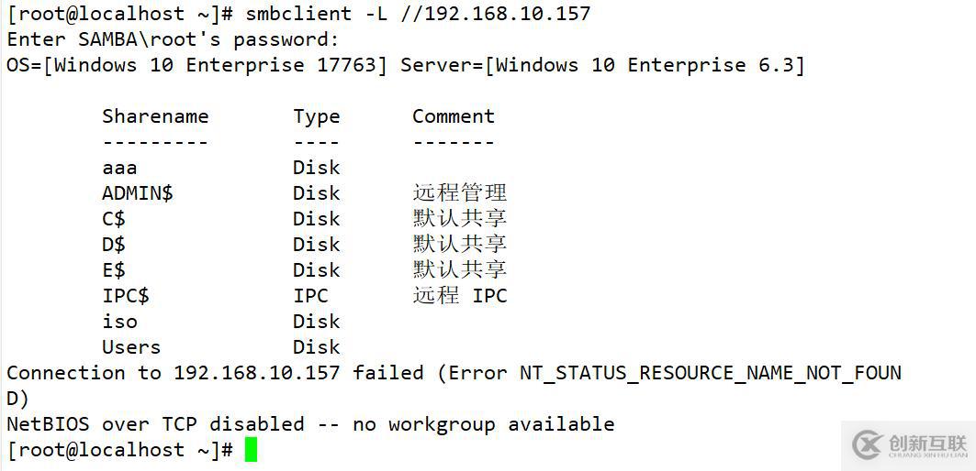Click the //192.168.10.157 address in the command
Viewport: 976px width, 471px height.
pyautogui.click(x=496, y=14)
